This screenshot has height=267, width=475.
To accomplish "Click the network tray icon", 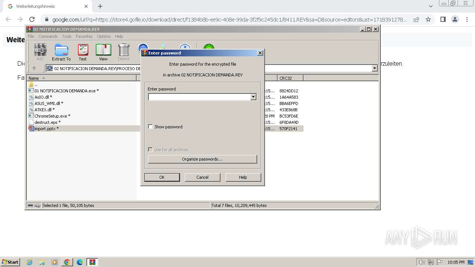I will point(431,262).
